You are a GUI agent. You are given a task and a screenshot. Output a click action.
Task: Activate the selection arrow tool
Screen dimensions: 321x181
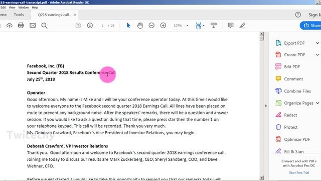click(128, 26)
